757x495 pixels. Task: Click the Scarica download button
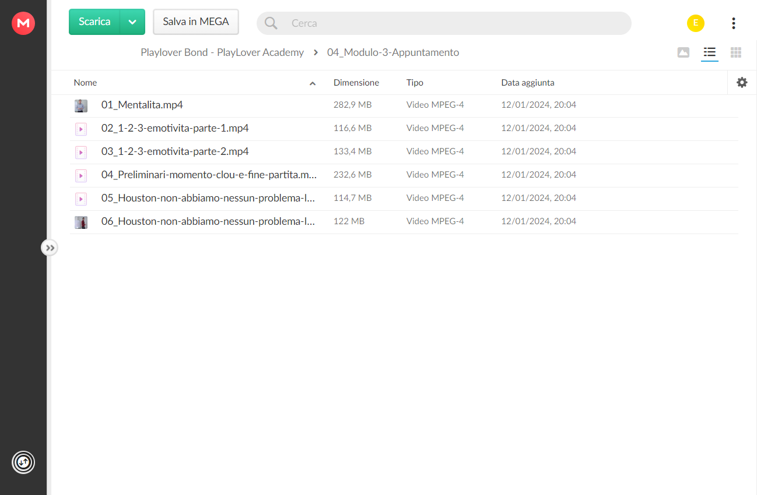[94, 22]
